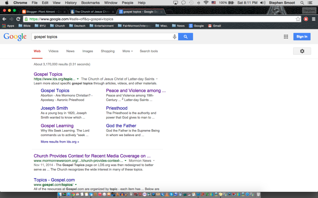
Task: Open Spotlight search in the menu bar
Action: click(302, 2)
